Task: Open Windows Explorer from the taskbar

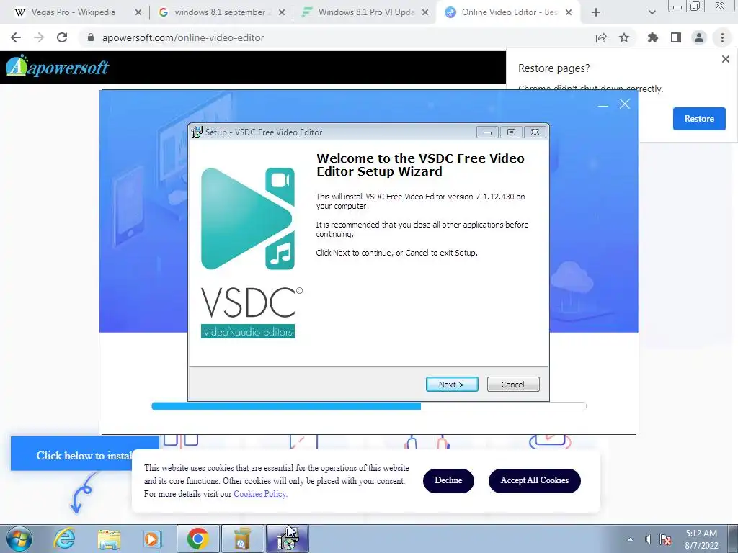Action: (109, 539)
